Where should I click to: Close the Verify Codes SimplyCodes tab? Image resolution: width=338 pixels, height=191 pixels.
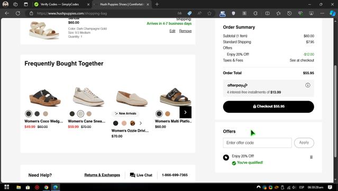88,4
